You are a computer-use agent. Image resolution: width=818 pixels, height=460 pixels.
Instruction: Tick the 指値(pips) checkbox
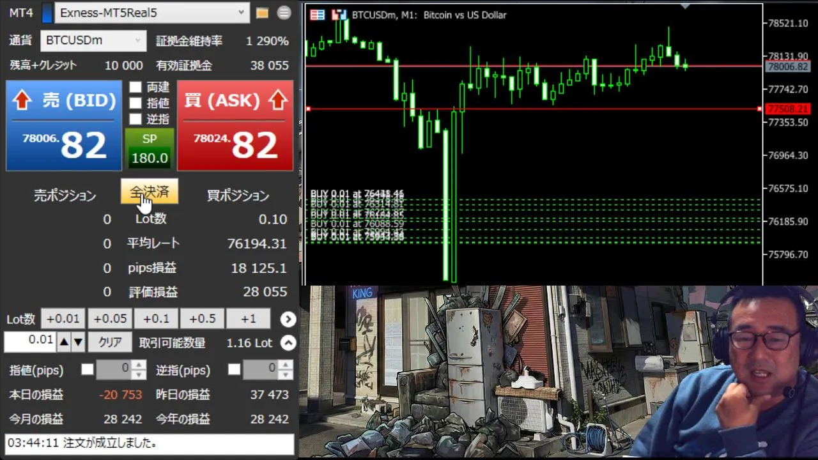[88, 369]
